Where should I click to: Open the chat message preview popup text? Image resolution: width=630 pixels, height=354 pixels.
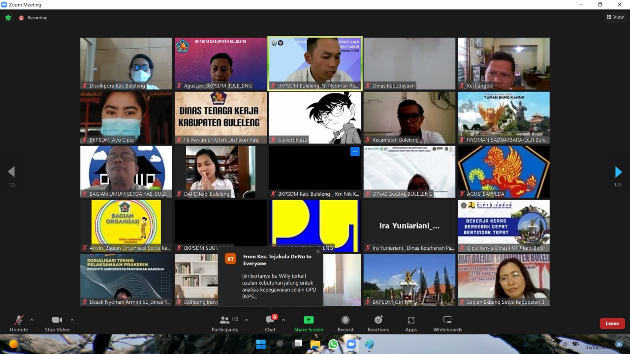280,286
